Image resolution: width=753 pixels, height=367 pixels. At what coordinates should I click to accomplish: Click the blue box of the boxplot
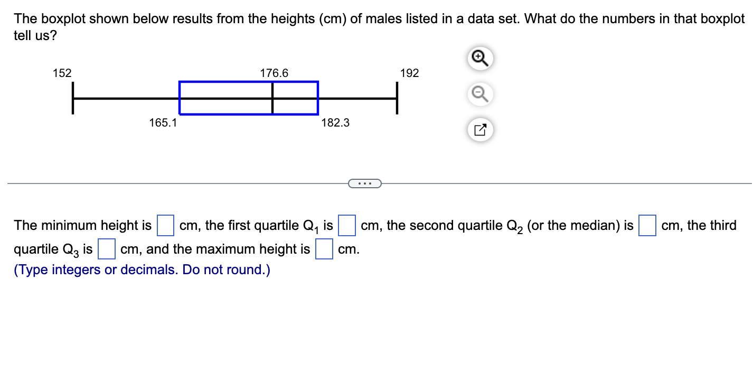[248, 97]
